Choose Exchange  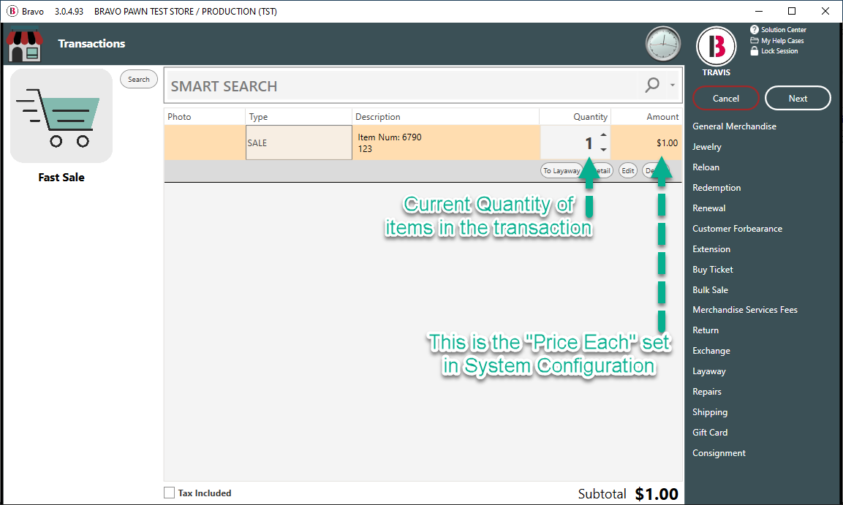tap(711, 350)
